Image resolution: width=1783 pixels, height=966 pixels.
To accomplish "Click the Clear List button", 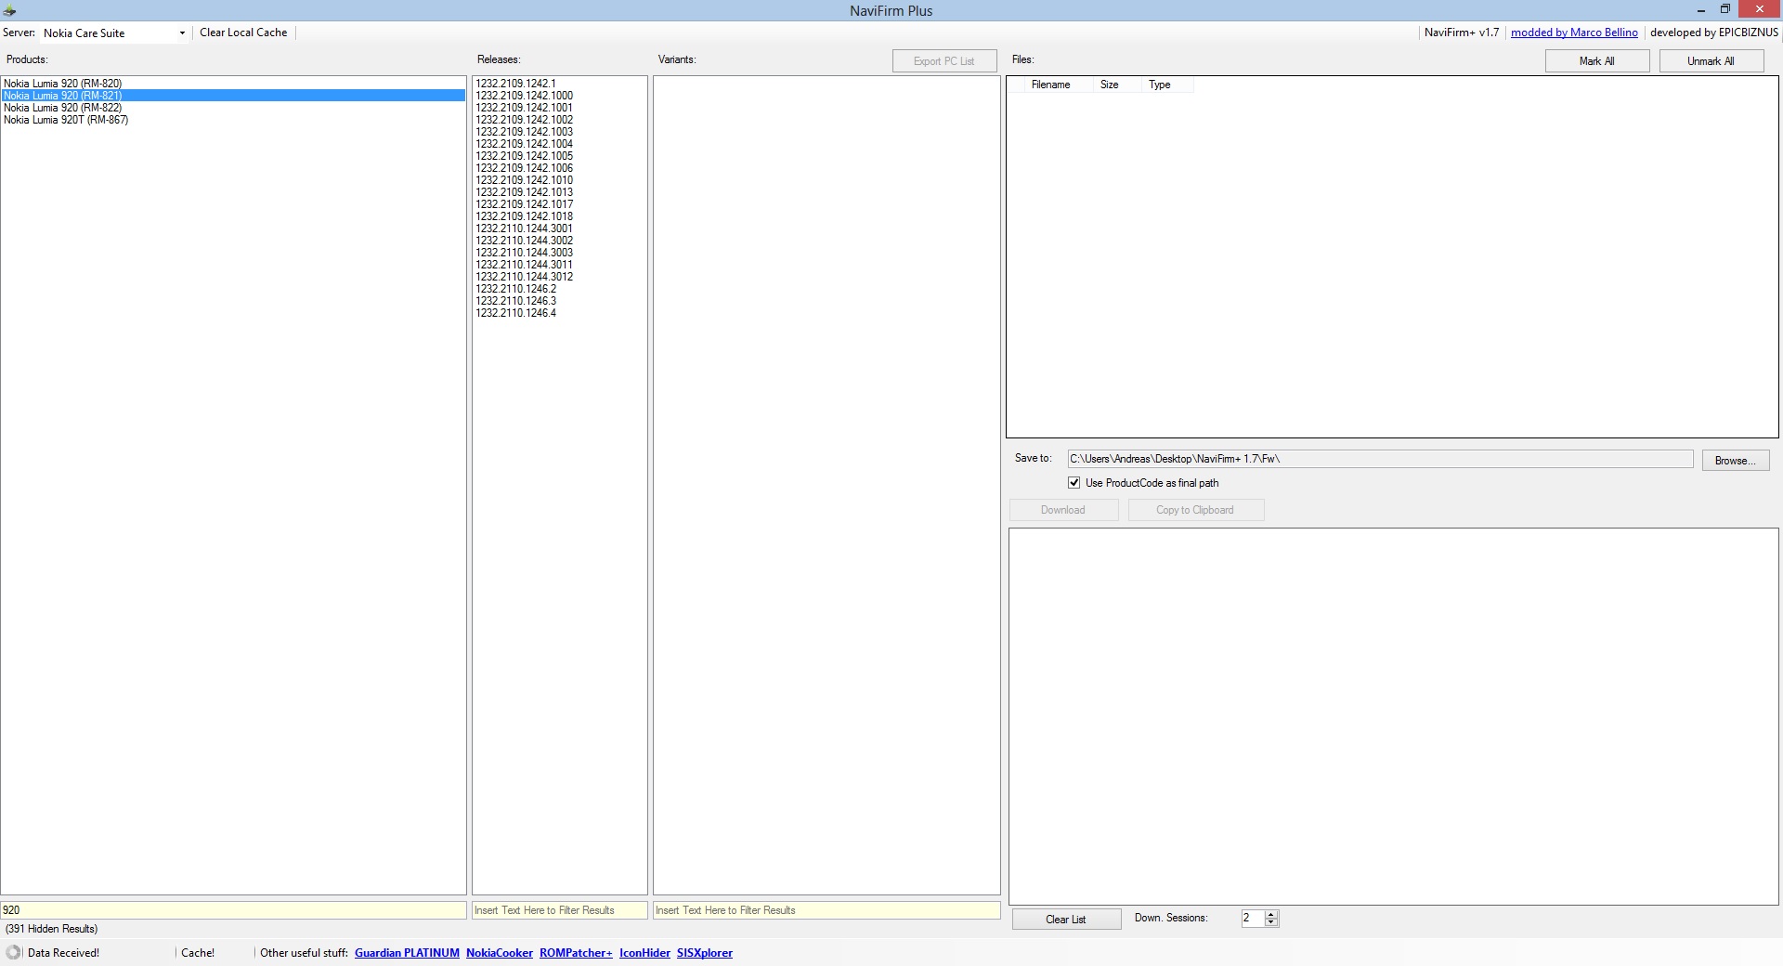I will (x=1066, y=920).
